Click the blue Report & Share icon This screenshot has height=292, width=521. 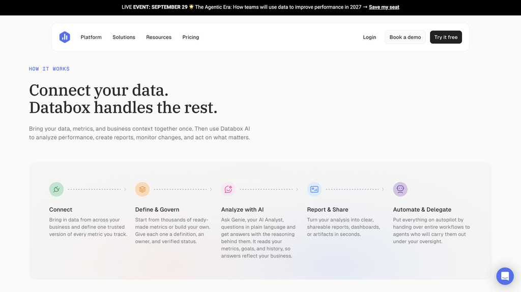314,189
